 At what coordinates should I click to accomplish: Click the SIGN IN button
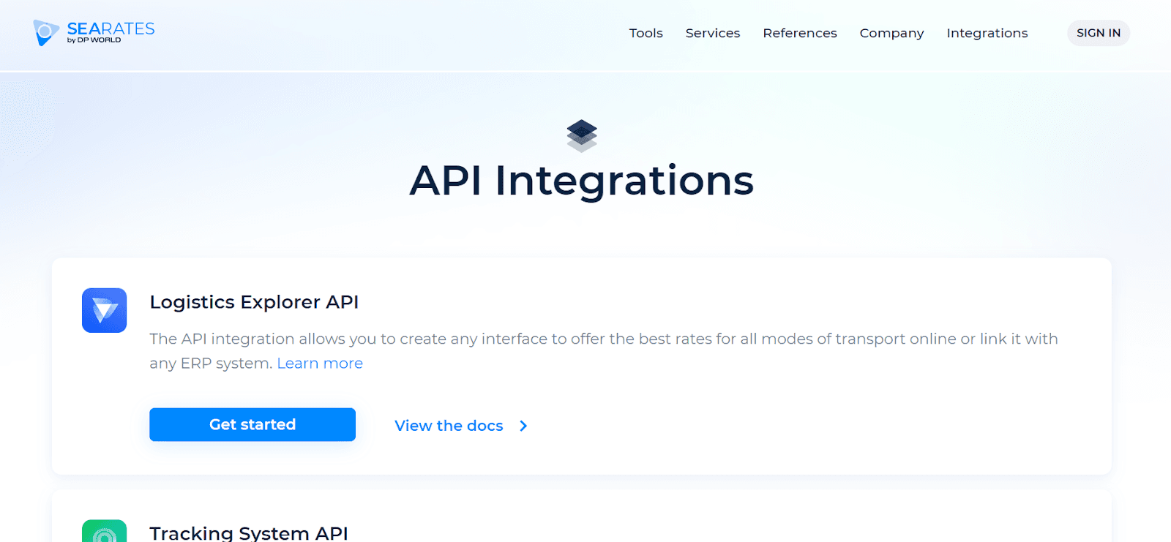click(1099, 33)
